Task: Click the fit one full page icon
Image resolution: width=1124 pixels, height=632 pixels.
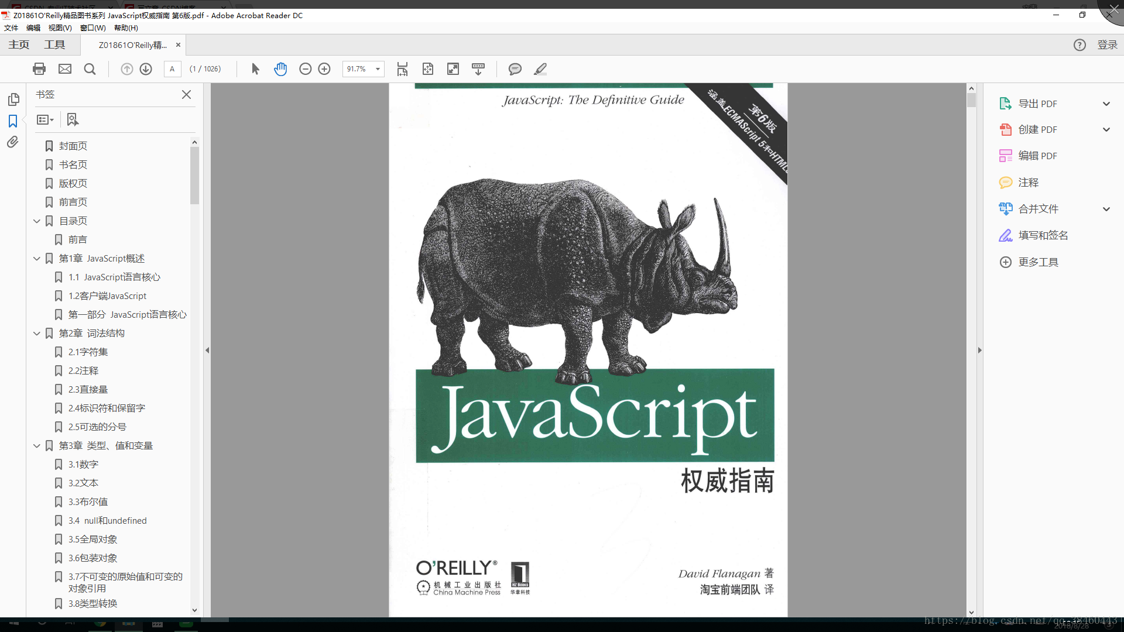Action: (x=428, y=69)
